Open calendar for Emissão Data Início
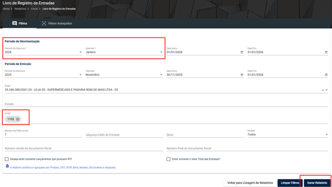332x187 pixels. (x=242, y=75)
